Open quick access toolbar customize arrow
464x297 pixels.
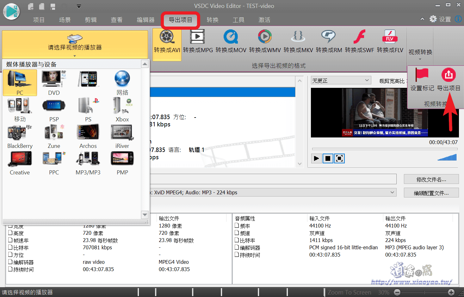79,6
